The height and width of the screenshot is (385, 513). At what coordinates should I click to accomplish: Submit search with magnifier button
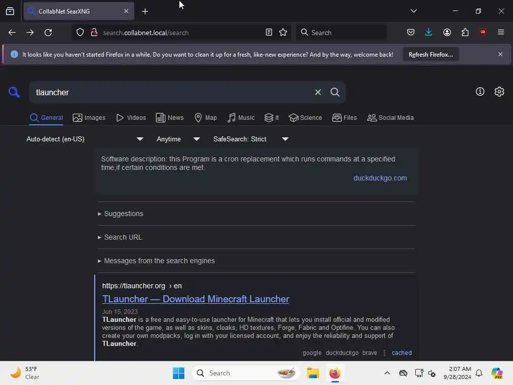pos(335,92)
